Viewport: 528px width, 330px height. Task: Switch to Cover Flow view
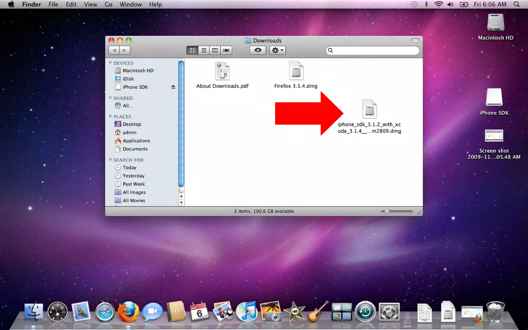tap(226, 50)
